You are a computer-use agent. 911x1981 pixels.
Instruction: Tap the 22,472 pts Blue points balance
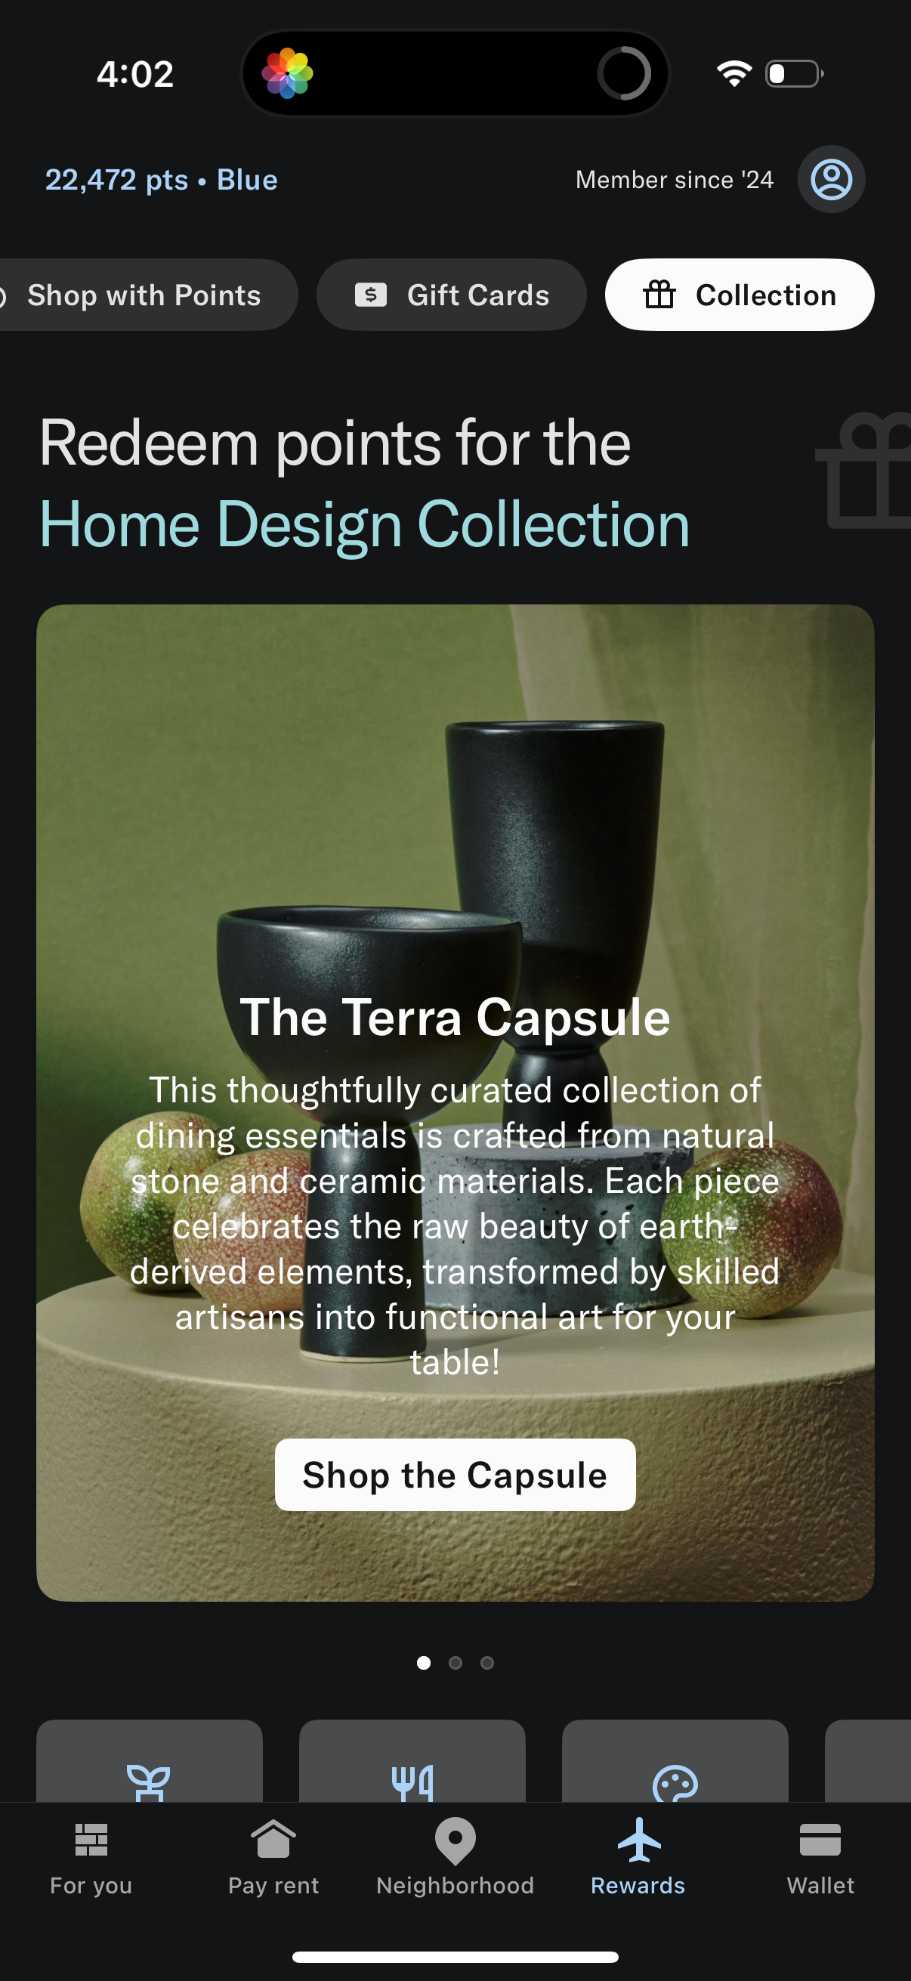pos(162,179)
